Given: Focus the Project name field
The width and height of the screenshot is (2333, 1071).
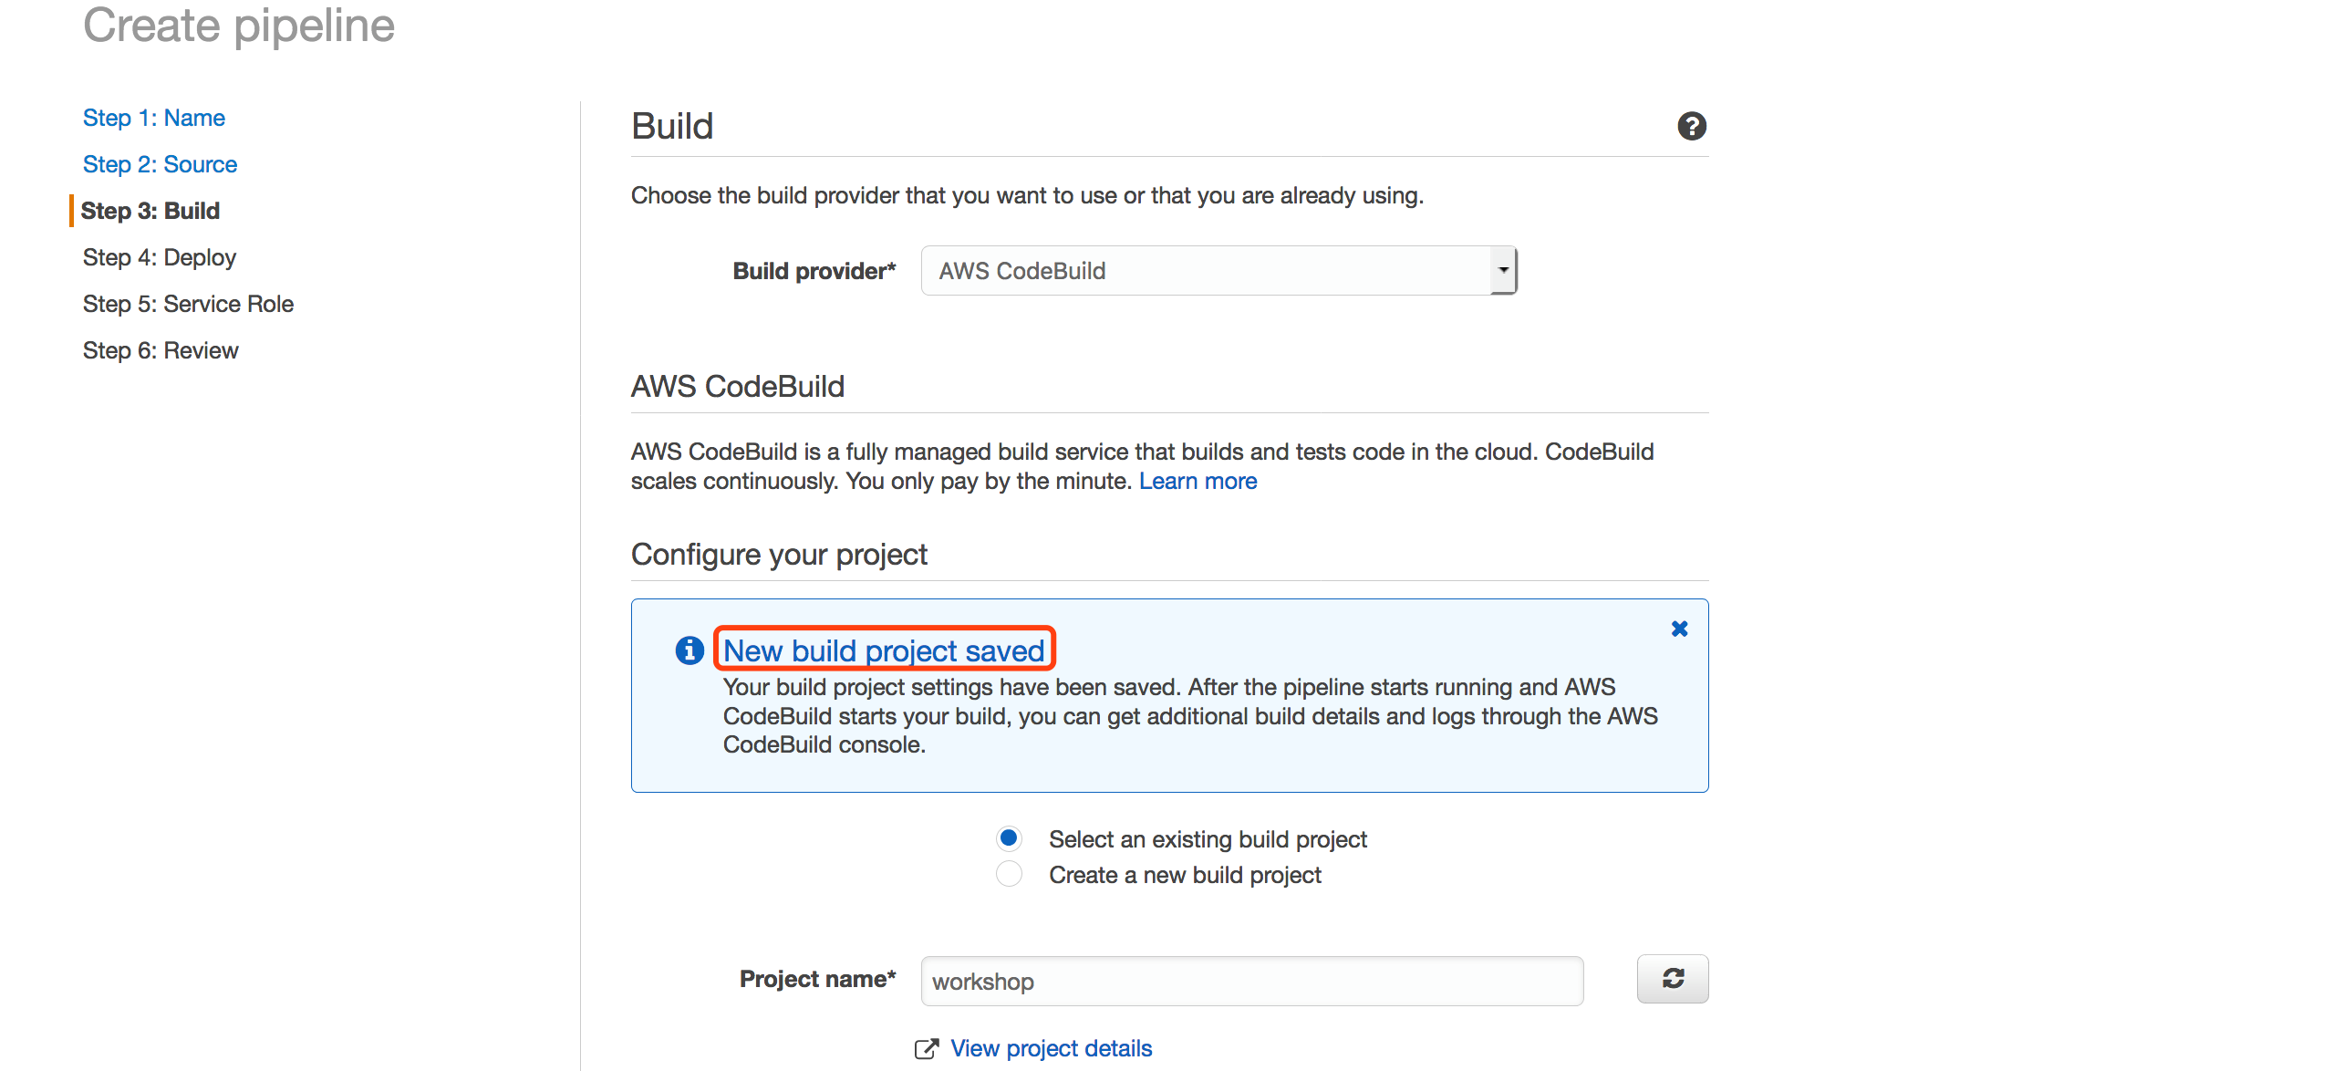Looking at the screenshot, I should [x=1251, y=981].
